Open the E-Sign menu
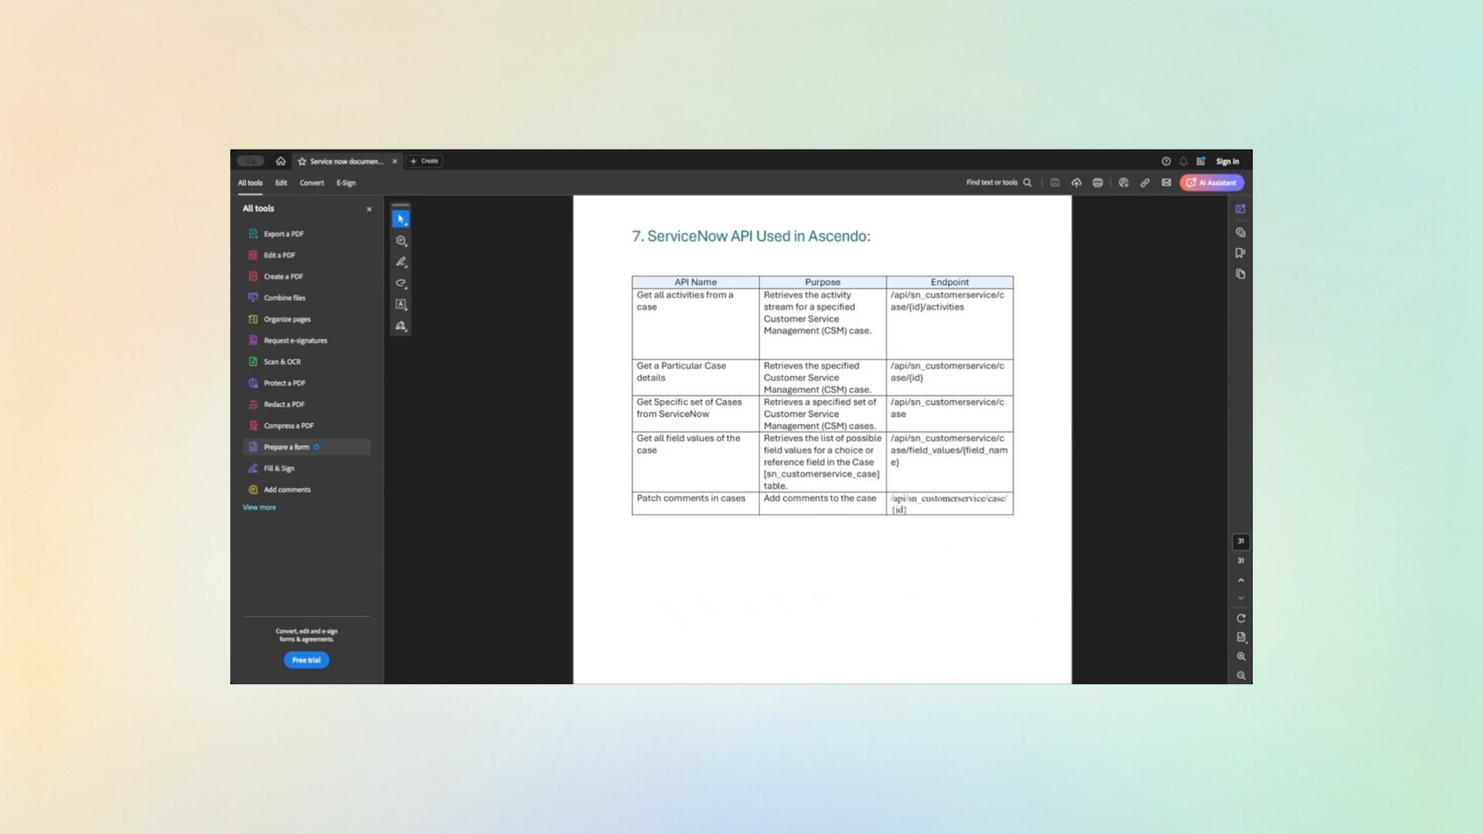Image resolution: width=1483 pixels, height=834 pixels. (x=345, y=183)
